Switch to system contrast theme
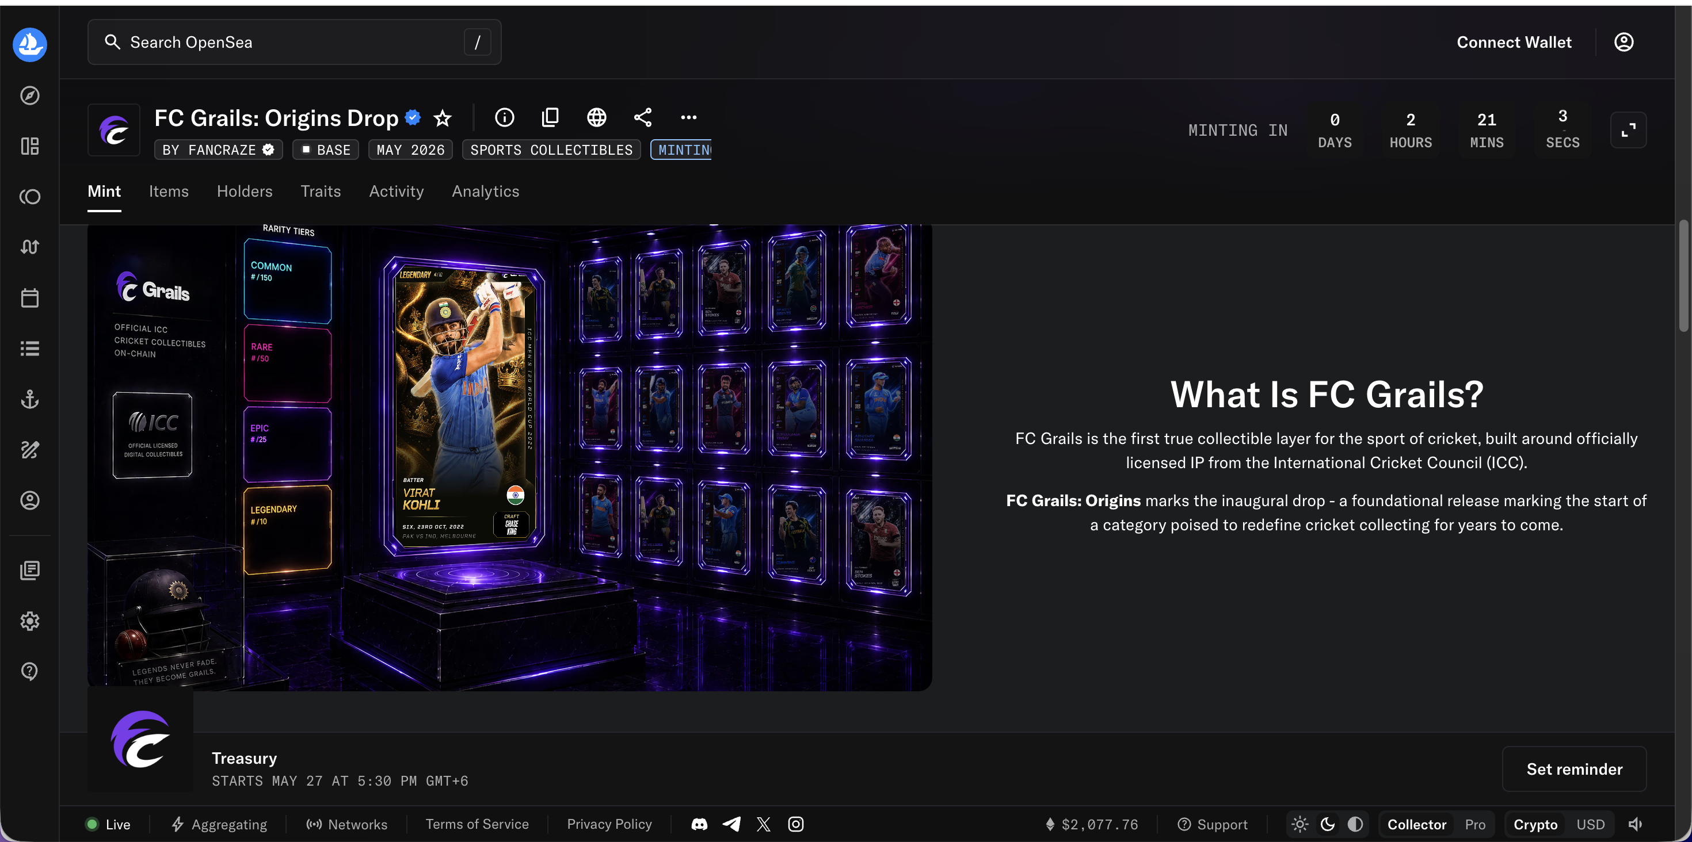Image resolution: width=1692 pixels, height=842 pixels. [x=1355, y=824]
